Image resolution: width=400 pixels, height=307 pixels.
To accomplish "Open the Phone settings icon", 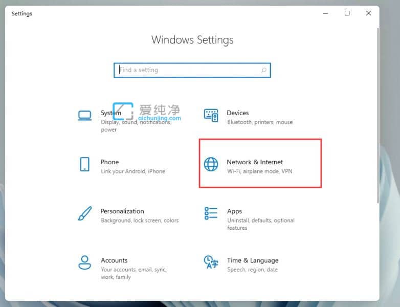I will click(84, 164).
